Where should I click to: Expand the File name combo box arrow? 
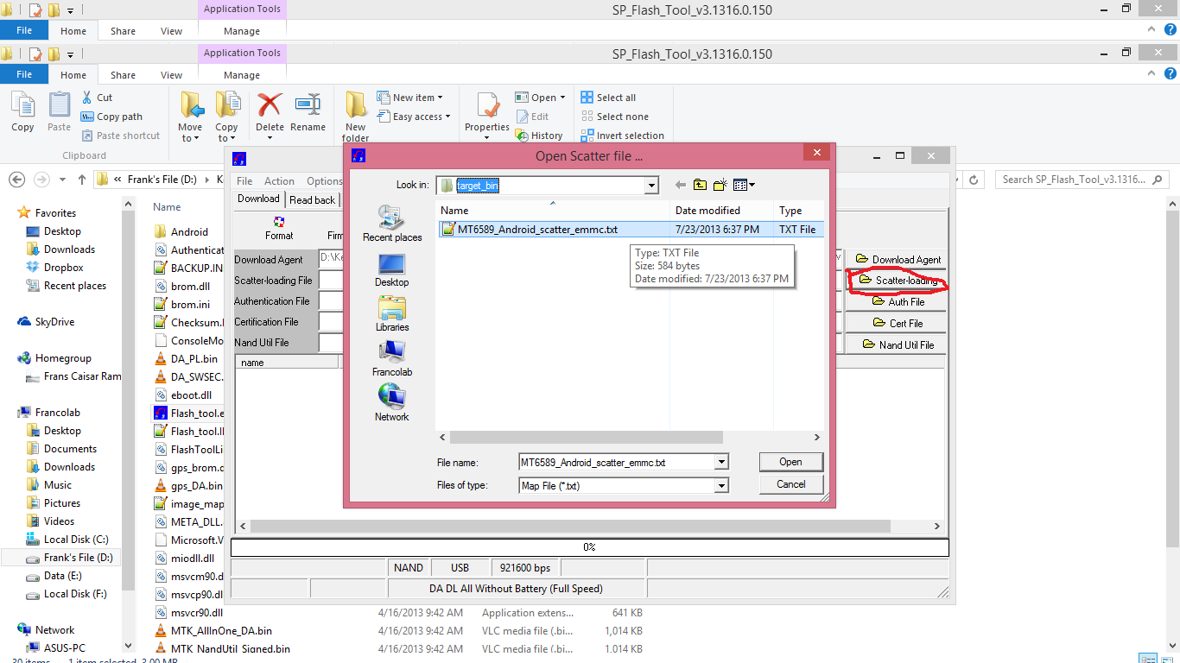point(721,463)
